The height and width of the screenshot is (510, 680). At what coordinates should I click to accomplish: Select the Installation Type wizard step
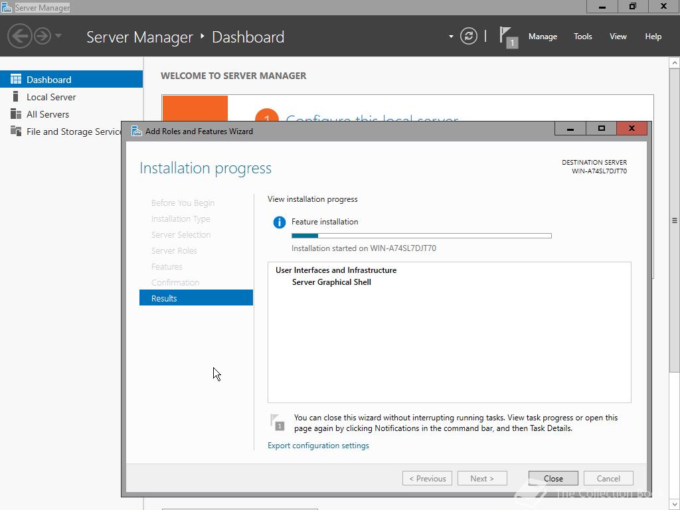point(181,219)
